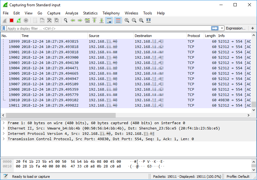Viewport: 257px width, 180px height.
Task: Jump to the last packet icon
Action: click(102, 21)
